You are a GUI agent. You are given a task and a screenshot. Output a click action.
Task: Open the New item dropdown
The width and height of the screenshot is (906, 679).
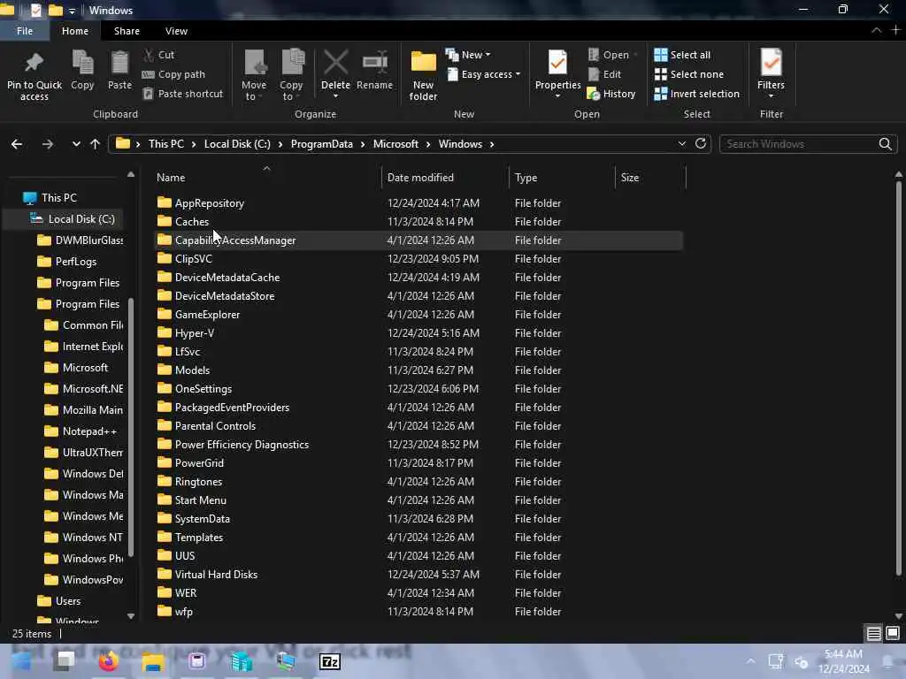[469, 55]
